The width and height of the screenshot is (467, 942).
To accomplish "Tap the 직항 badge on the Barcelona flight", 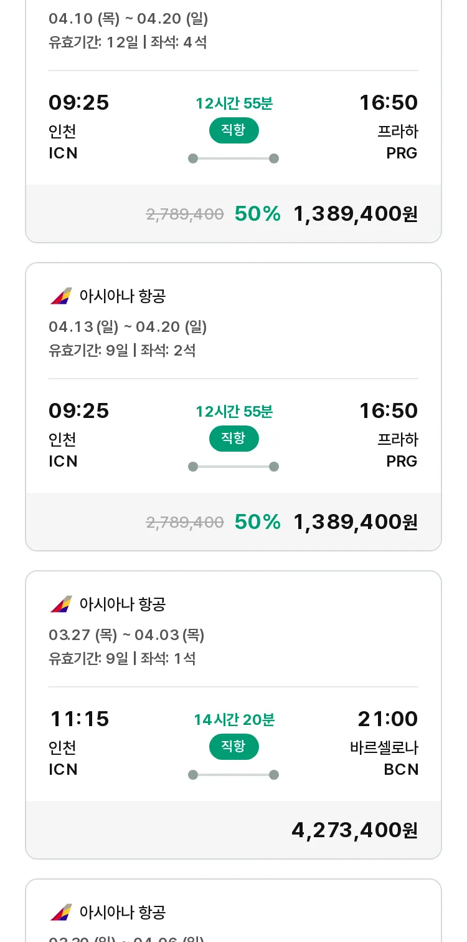I will (233, 747).
